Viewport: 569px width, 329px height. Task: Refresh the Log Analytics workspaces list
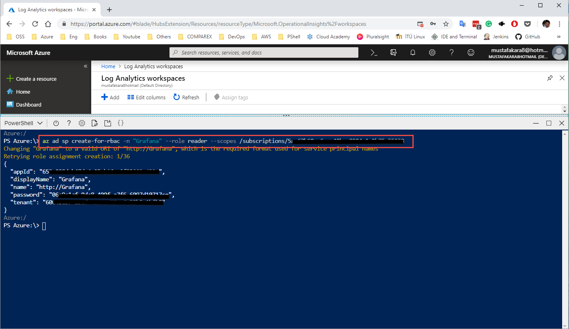[x=186, y=97]
